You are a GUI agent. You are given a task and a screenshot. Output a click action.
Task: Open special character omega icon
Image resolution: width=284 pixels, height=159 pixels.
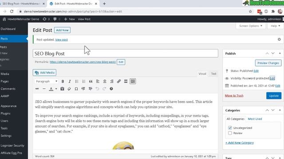point(76,89)
